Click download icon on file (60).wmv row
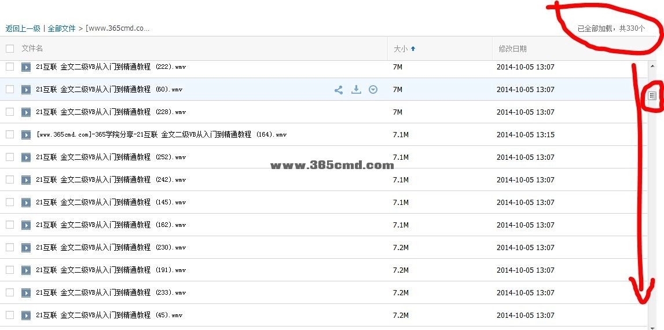The height and width of the screenshot is (330, 664). [x=356, y=90]
